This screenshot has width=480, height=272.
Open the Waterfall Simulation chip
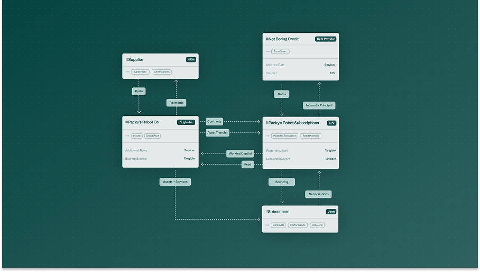(285, 136)
